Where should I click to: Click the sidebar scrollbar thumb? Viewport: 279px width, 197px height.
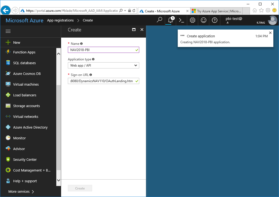(x=58, y=128)
